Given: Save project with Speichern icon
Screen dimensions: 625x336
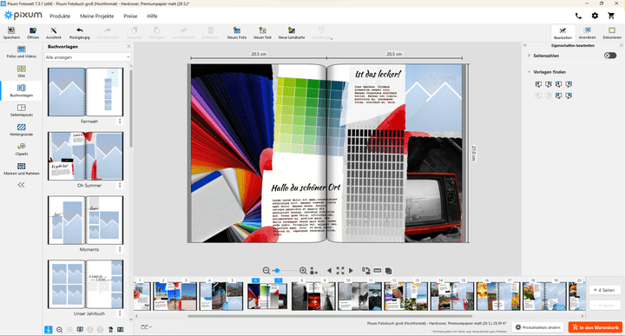Looking at the screenshot, I should (11, 33).
